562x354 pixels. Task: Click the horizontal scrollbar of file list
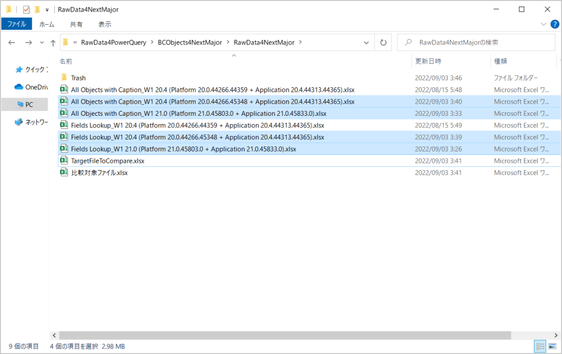point(285,335)
